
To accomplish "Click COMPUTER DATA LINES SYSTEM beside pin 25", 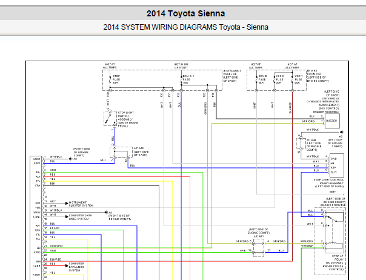I will (76, 267).
